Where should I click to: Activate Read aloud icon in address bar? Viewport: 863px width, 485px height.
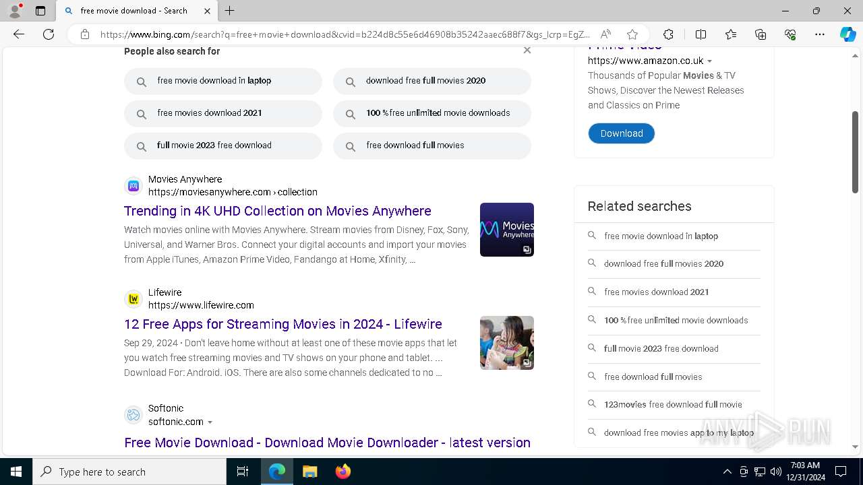point(605,34)
